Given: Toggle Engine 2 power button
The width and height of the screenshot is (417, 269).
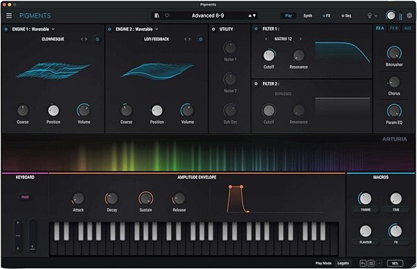Looking at the screenshot, I should coord(109,29).
